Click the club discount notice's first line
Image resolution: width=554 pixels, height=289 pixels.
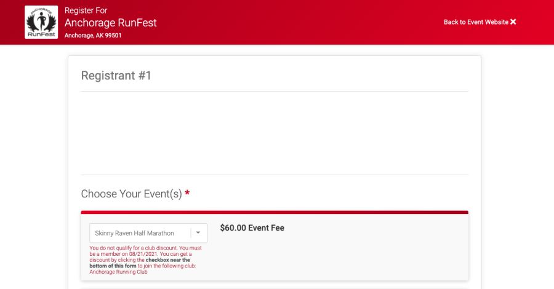(x=145, y=248)
